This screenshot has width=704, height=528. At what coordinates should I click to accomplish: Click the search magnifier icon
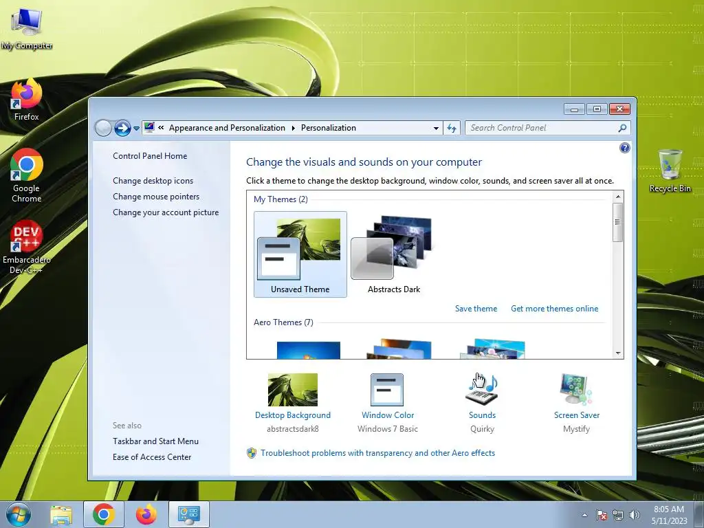point(622,128)
